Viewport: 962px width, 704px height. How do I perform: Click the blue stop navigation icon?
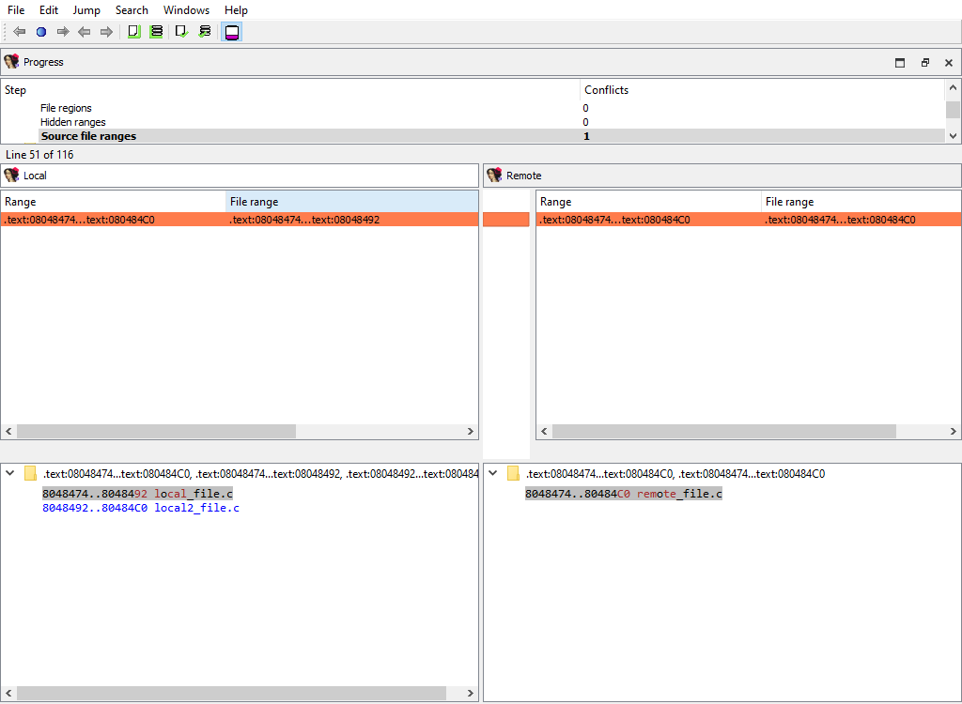click(40, 31)
